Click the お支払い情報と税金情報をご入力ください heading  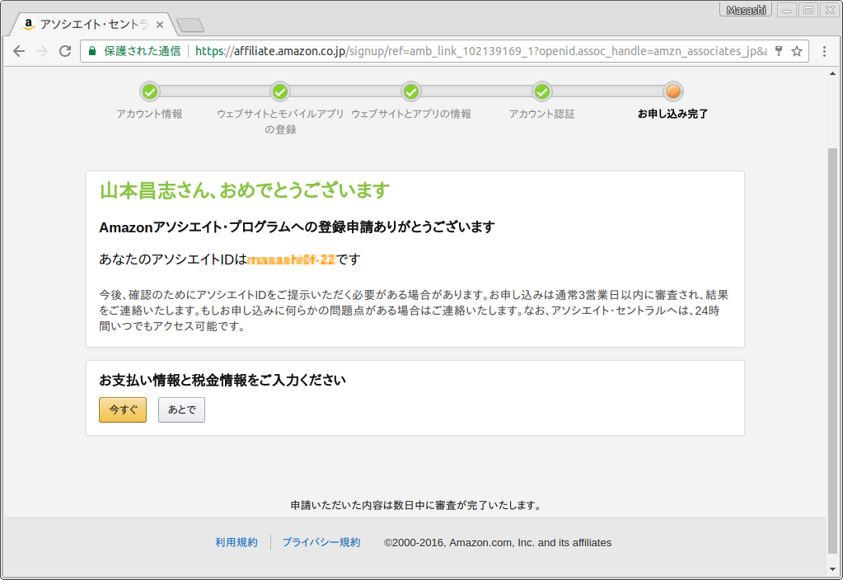tap(222, 380)
